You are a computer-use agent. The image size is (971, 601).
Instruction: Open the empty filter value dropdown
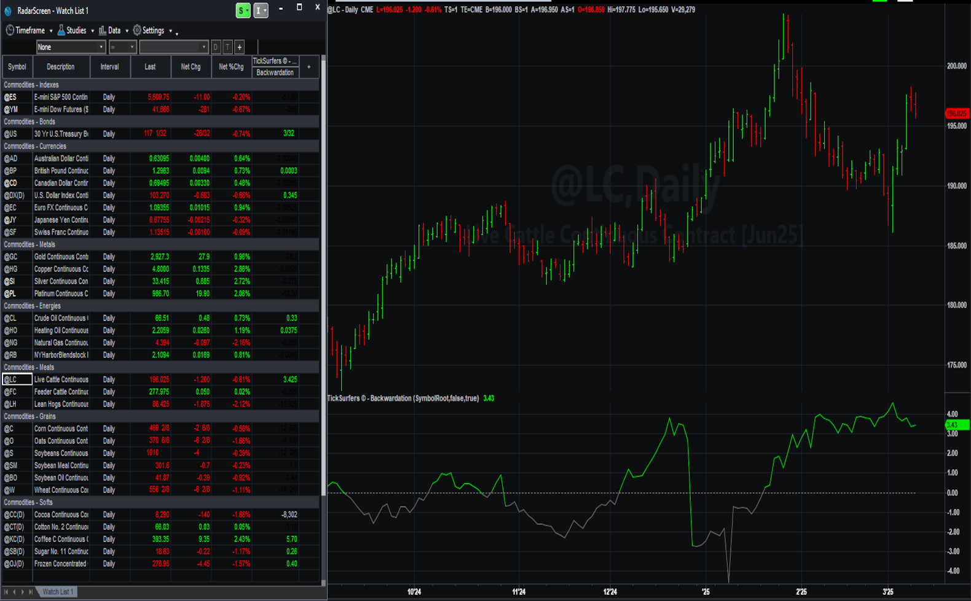(x=173, y=47)
